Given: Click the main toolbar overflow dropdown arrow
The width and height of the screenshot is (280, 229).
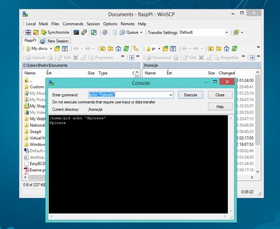Looking at the screenshot, I should pyautogui.click(x=242, y=33).
